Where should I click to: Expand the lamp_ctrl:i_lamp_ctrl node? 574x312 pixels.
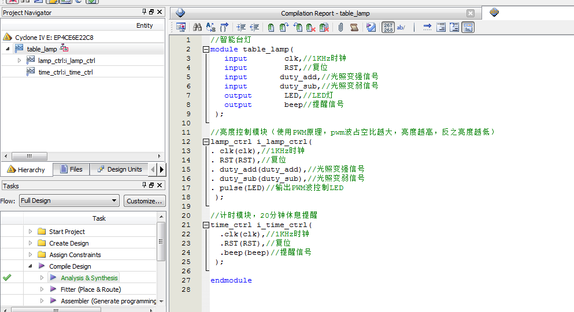click(20, 60)
